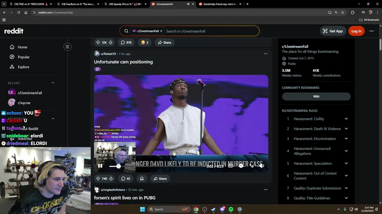Viewport: 382px width, 214px height.
Task: Open the All Bookmarks folder
Action: (369, 20)
